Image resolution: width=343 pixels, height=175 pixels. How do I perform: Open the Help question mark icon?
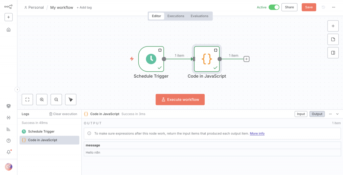point(8,141)
